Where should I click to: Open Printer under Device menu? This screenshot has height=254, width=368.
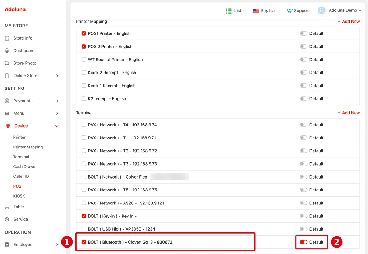click(19, 137)
